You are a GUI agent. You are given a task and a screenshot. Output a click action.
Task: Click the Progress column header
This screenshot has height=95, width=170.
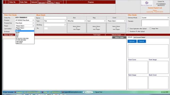[x=91, y=2]
